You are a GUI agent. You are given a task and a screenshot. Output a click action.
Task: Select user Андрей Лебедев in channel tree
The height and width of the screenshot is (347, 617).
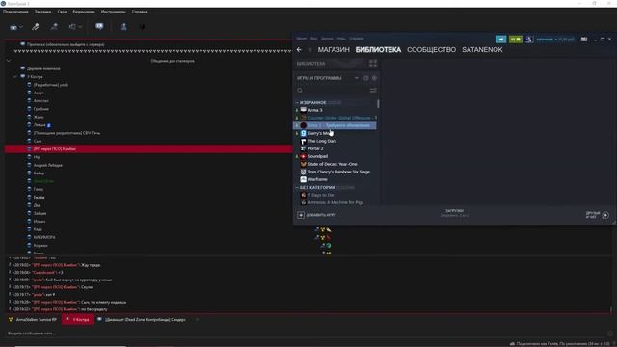(x=47, y=165)
